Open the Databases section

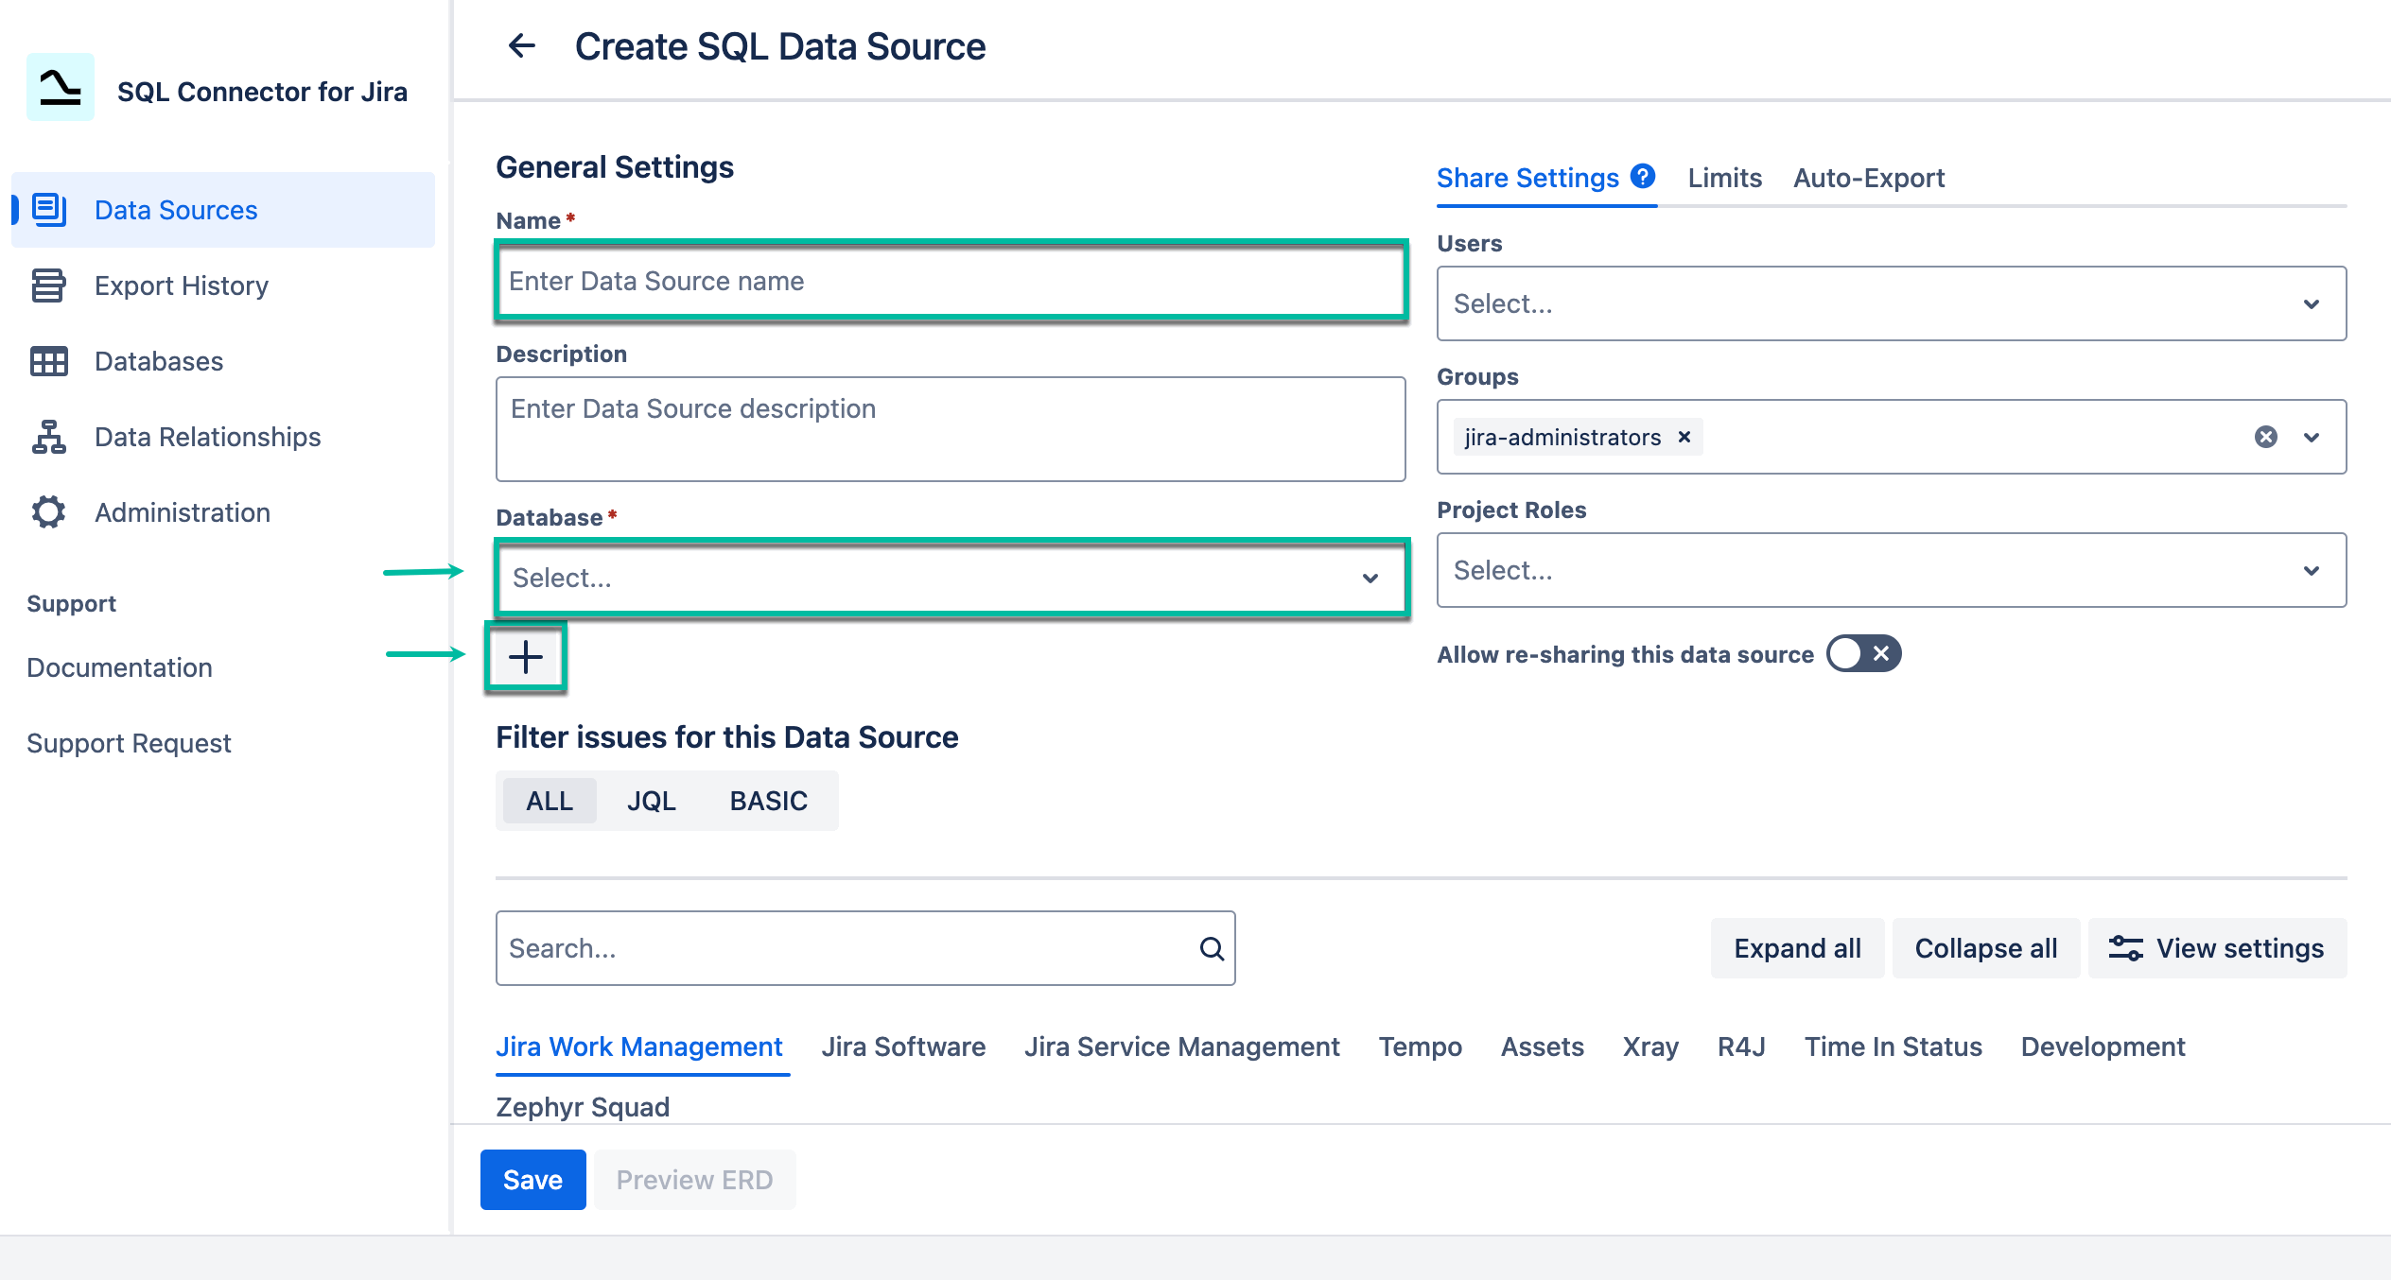[158, 361]
